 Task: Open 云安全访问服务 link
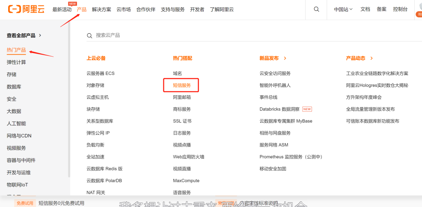[275, 73]
